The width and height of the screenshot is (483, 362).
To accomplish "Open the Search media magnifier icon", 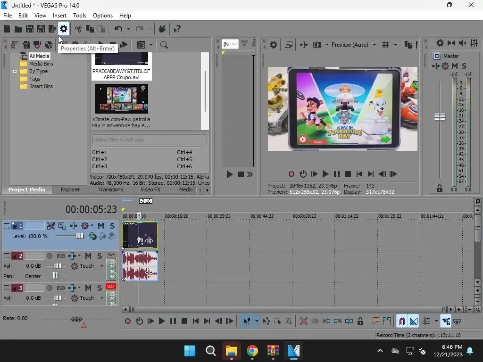I will (x=164, y=45).
